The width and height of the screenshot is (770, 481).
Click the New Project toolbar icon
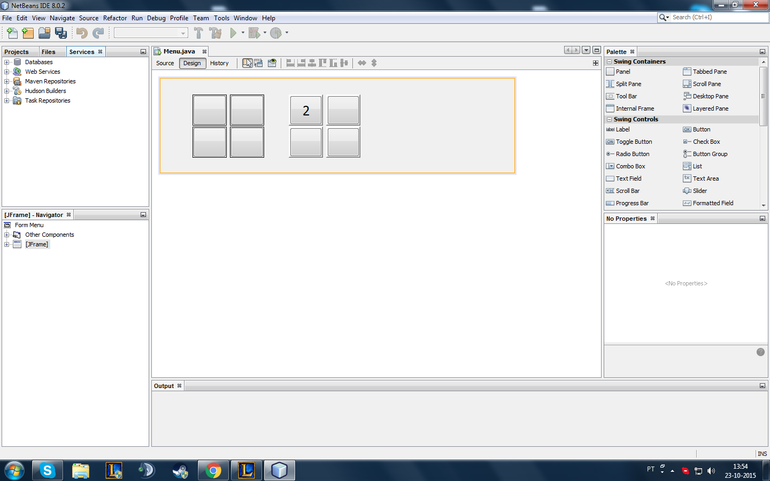28,33
